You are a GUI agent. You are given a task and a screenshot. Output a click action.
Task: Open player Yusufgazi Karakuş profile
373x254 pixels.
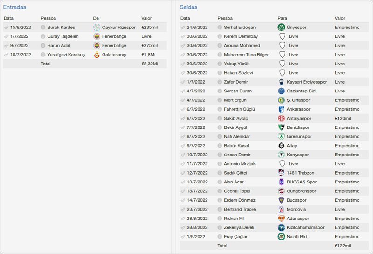[66, 55]
